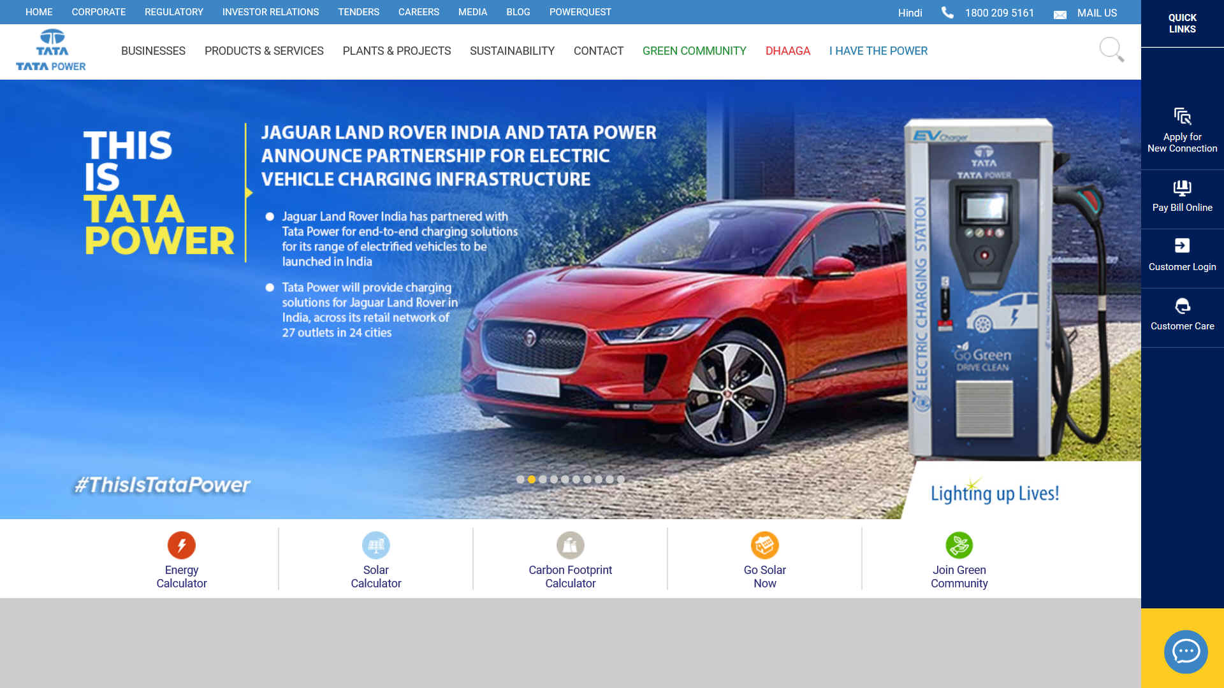This screenshot has height=688, width=1224.
Task: Select the sixth carousel dot
Action: (576, 480)
